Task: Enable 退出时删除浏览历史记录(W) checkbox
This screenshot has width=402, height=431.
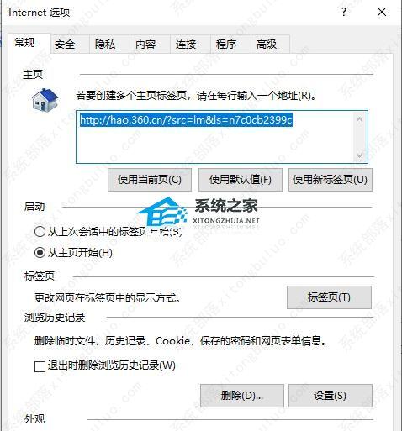Action: pyautogui.click(x=40, y=366)
